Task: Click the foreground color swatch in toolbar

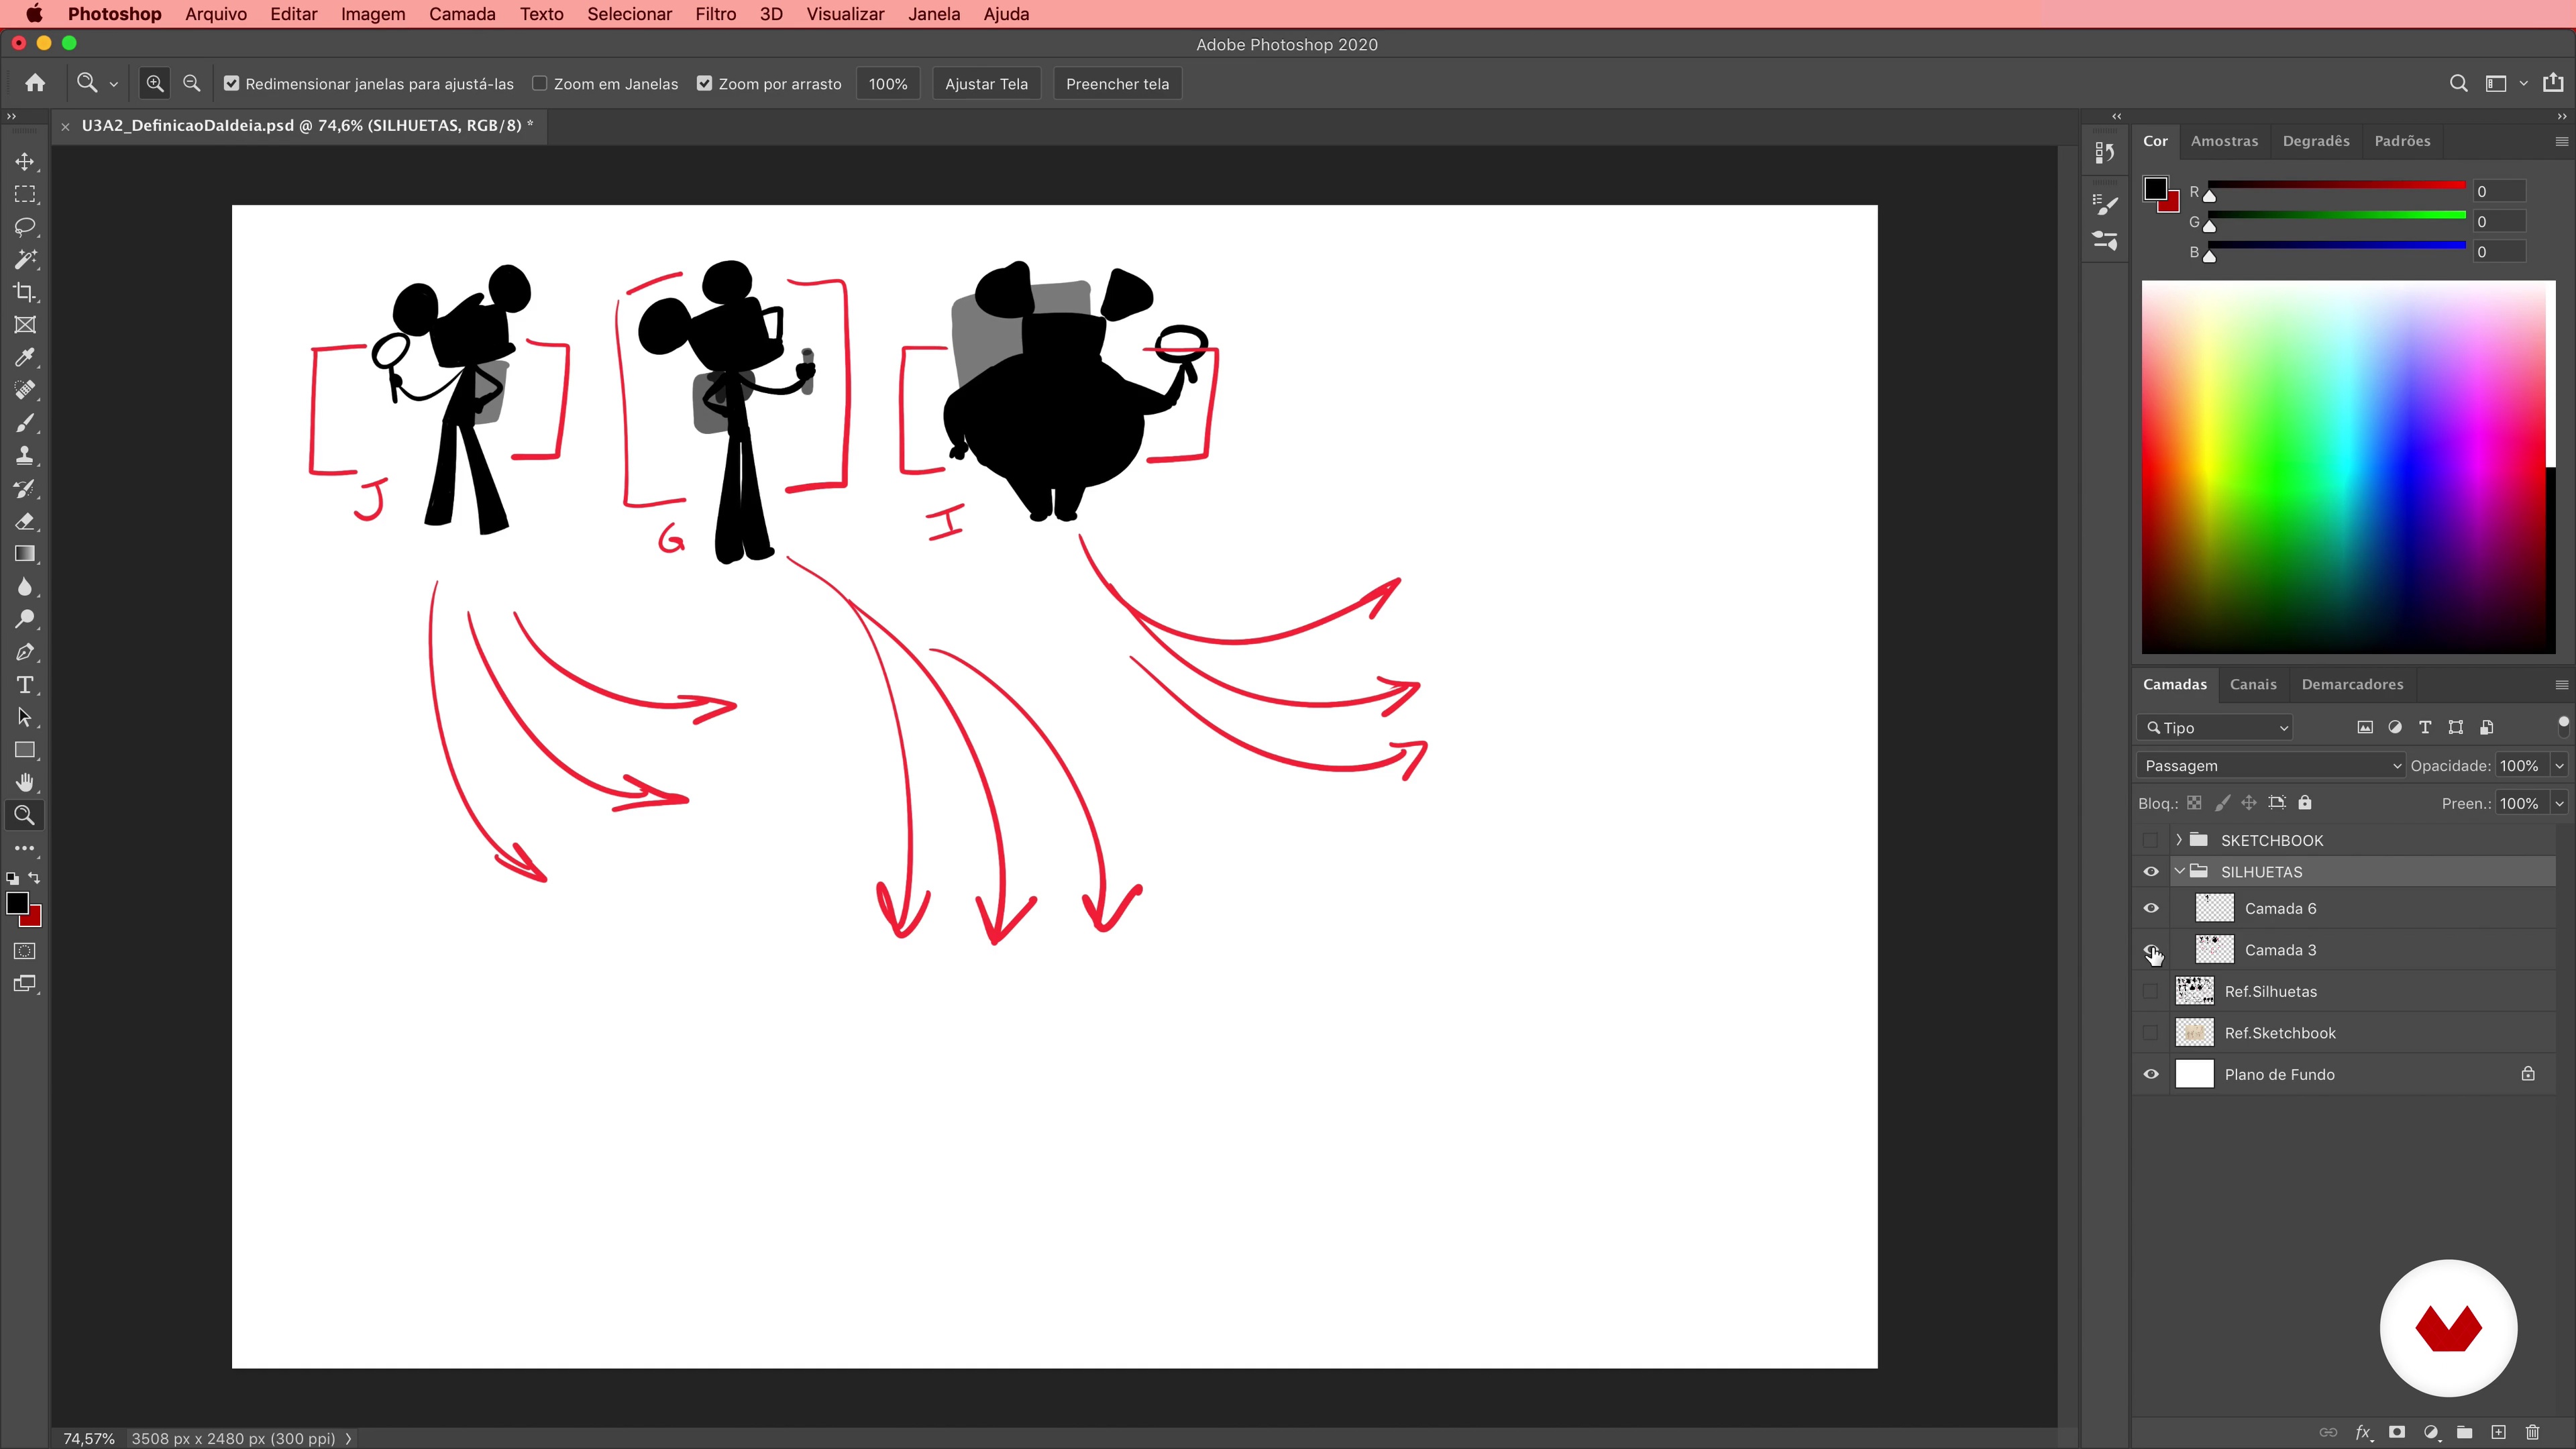Action: coord(16,902)
